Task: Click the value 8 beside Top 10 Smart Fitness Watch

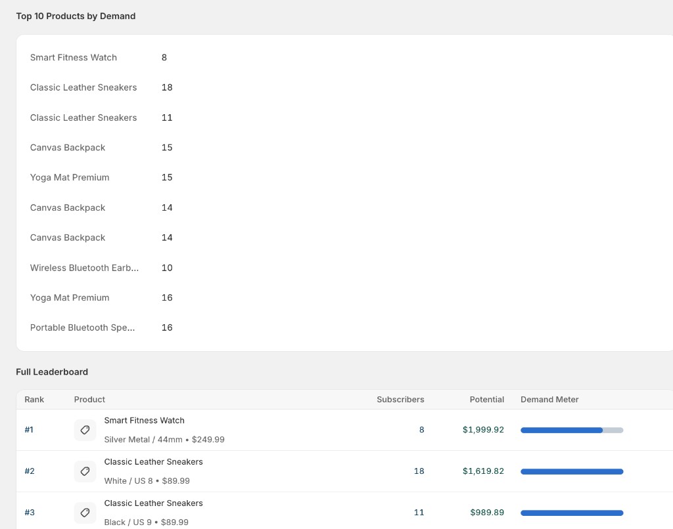Action: (164, 58)
